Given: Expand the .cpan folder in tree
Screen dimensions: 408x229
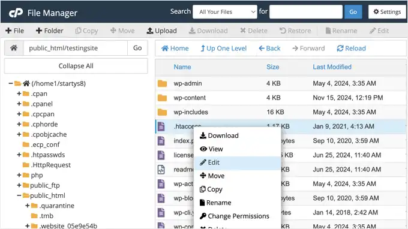Looking at the screenshot, I should coord(19,94).
